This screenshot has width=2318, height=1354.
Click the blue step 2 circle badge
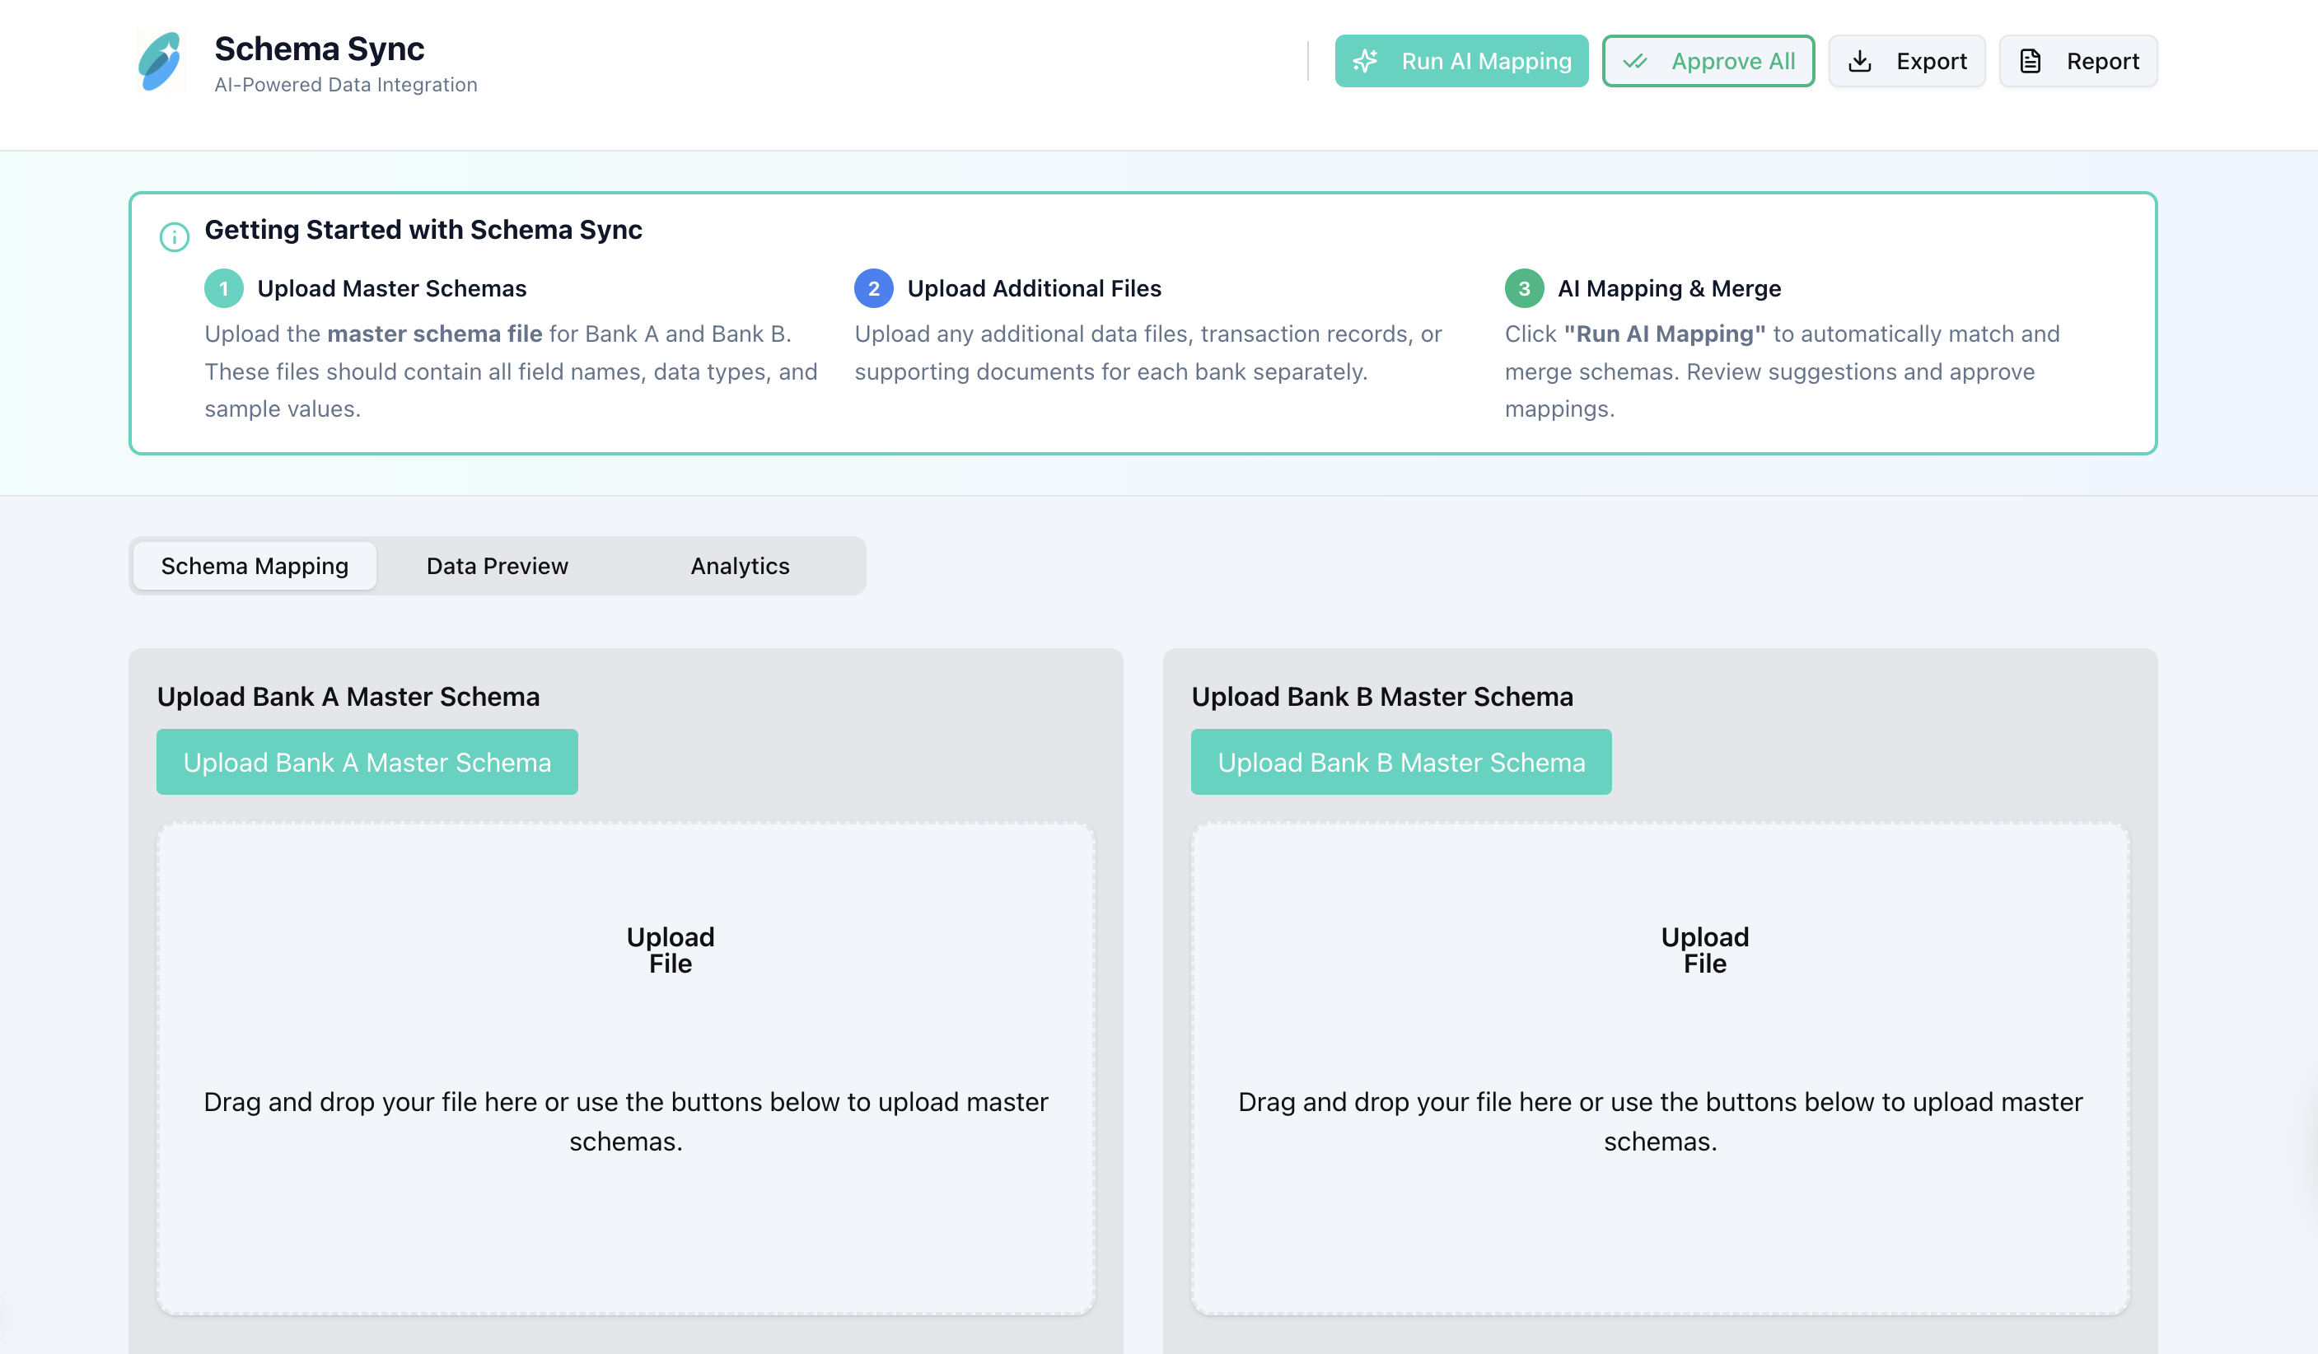[873, 289]
